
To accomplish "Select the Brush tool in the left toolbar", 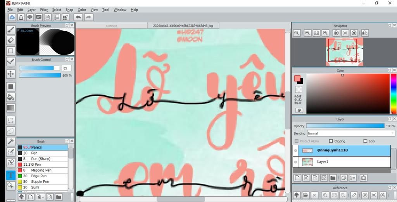I will [10, 30].
